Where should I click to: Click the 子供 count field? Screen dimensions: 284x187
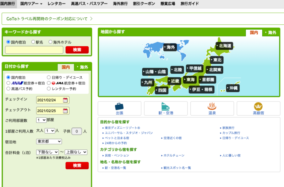77,131
